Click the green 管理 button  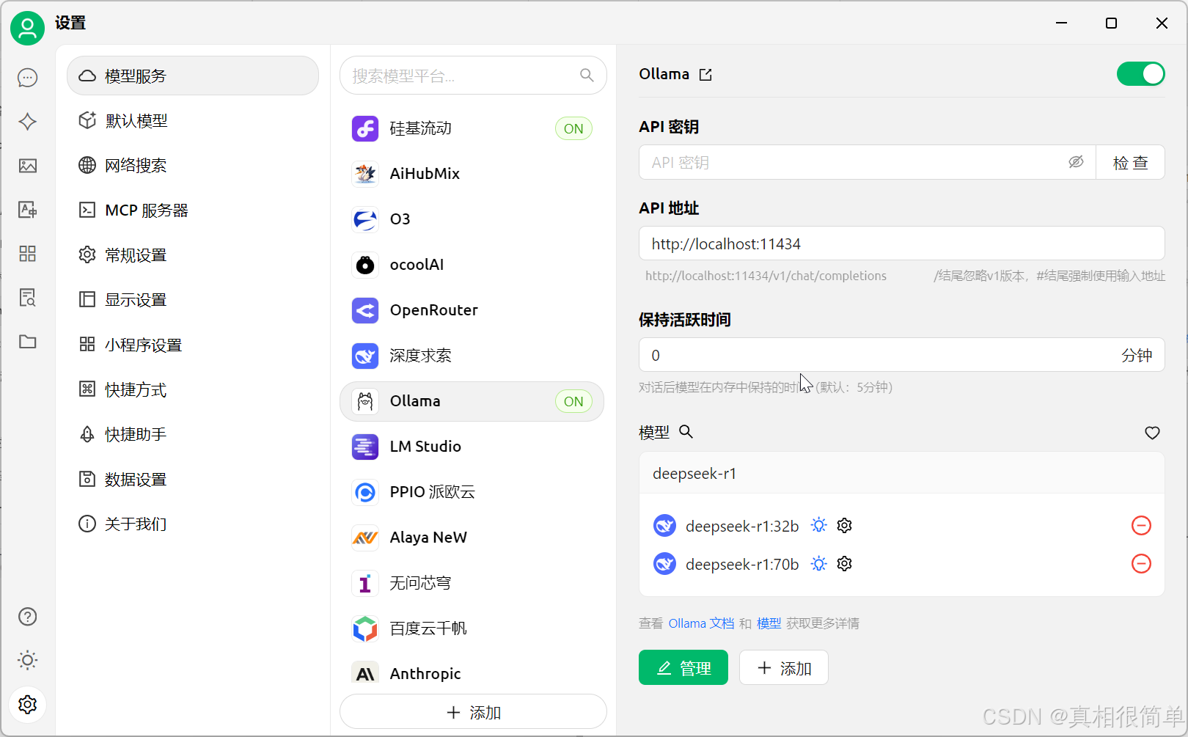coord(683,667)
